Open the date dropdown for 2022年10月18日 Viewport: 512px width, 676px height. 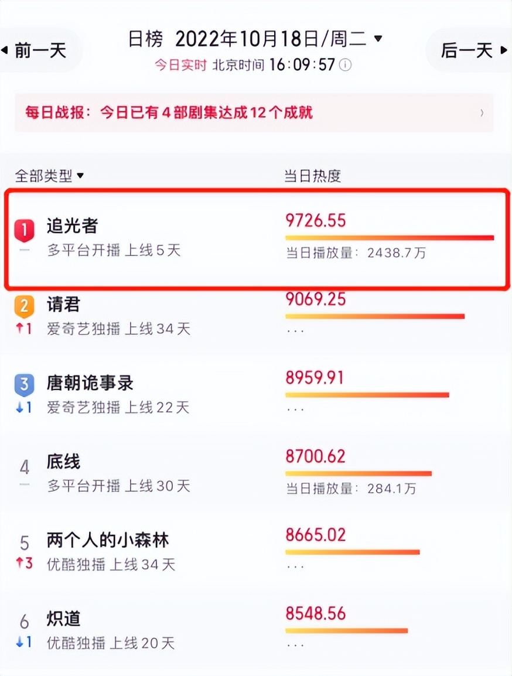[x=378, y=39]
